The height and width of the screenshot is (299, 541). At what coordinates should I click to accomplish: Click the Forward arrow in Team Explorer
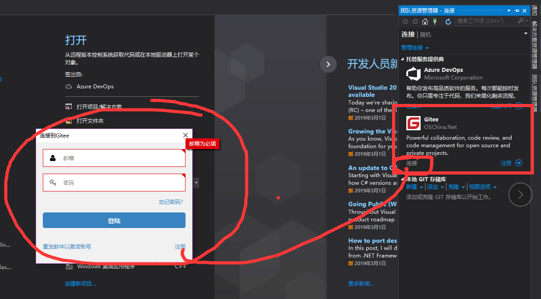pyautogui.click(x=415, y=21)
